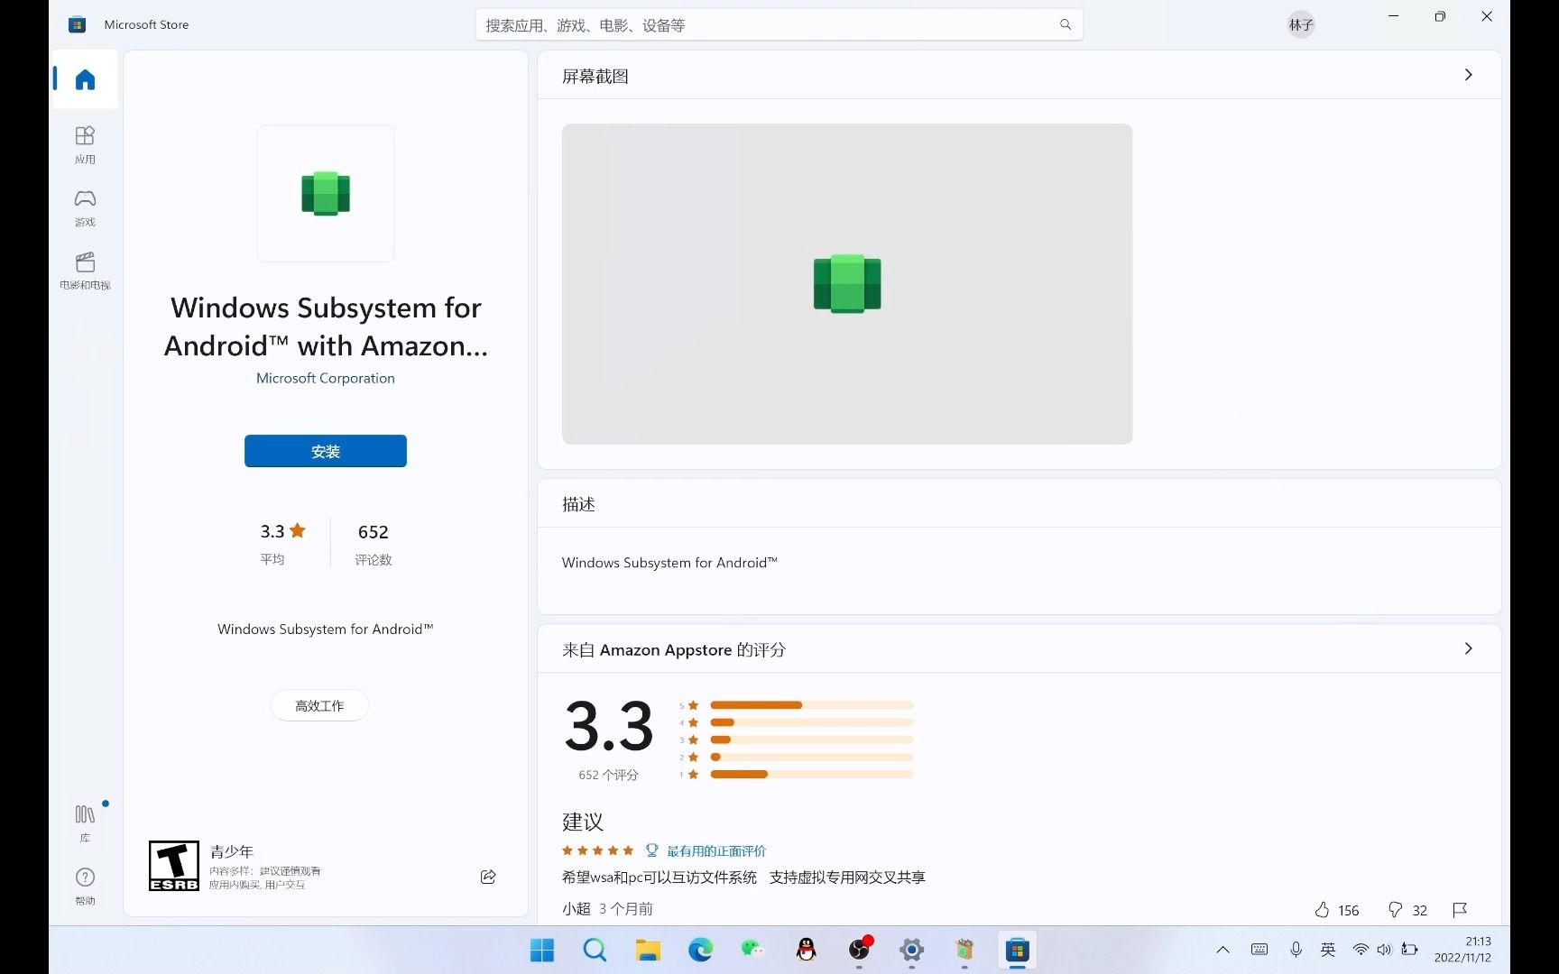
Task: Open the Microsoft Corporation publisher link
Action: pyautogui.click(x=326, y=378)
